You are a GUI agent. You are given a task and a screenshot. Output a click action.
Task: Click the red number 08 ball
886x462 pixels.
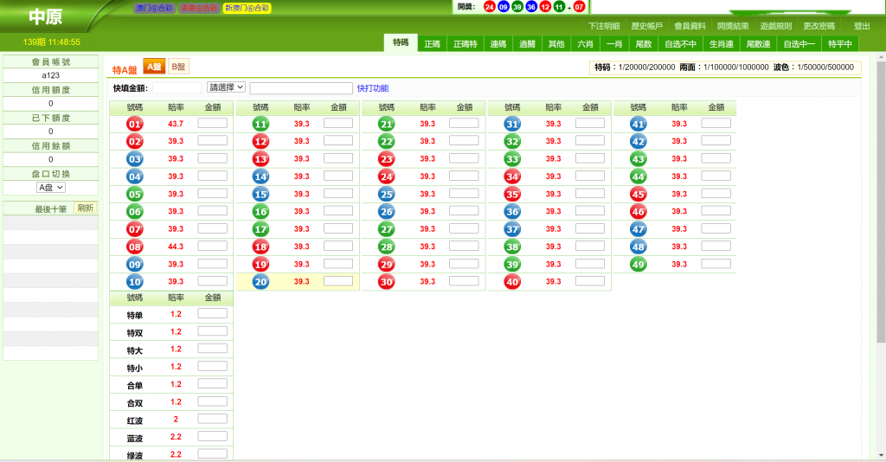(134, 247)
